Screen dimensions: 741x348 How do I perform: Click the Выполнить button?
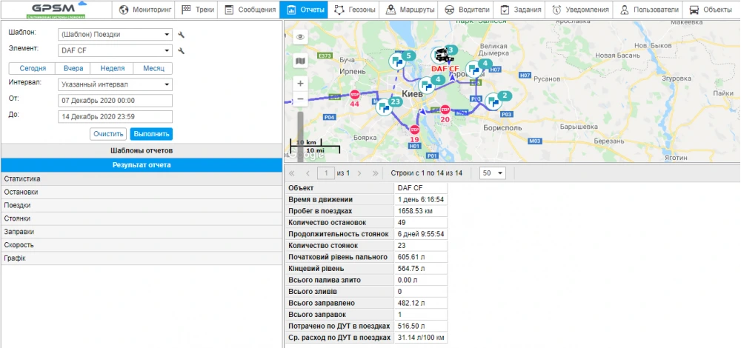151,134
